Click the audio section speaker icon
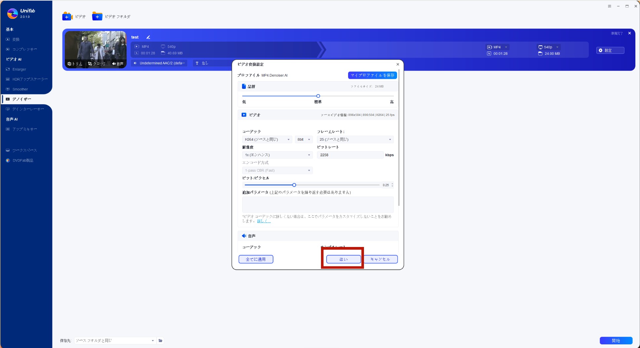The height and width of the screenshot is (348, 640). [x=244, y=236]
